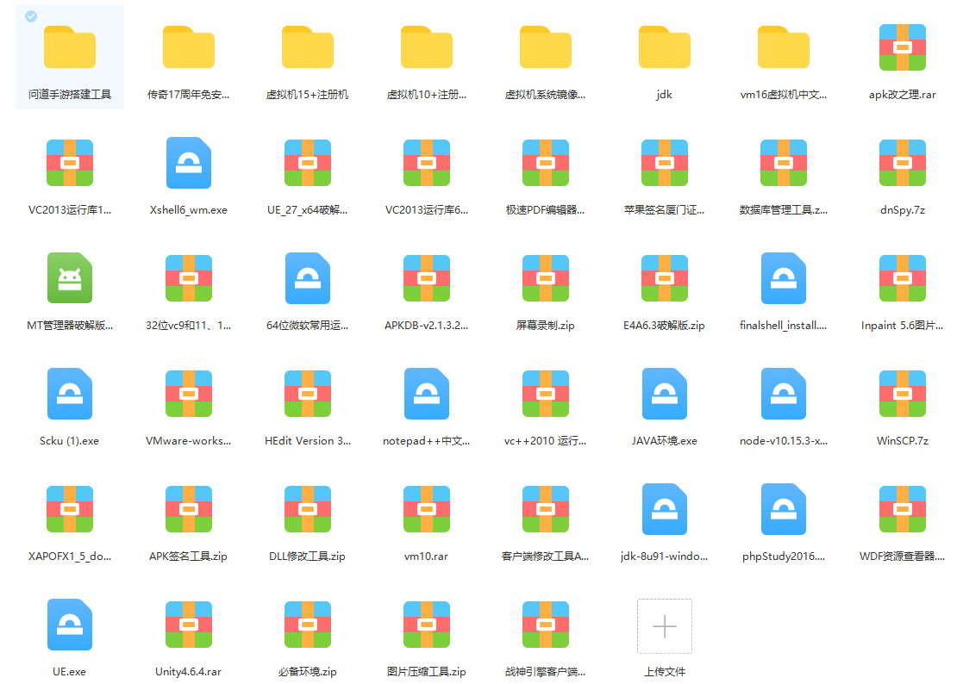
Task: Select the dnSpy.7z archive
Action: (x=902, y=163)
